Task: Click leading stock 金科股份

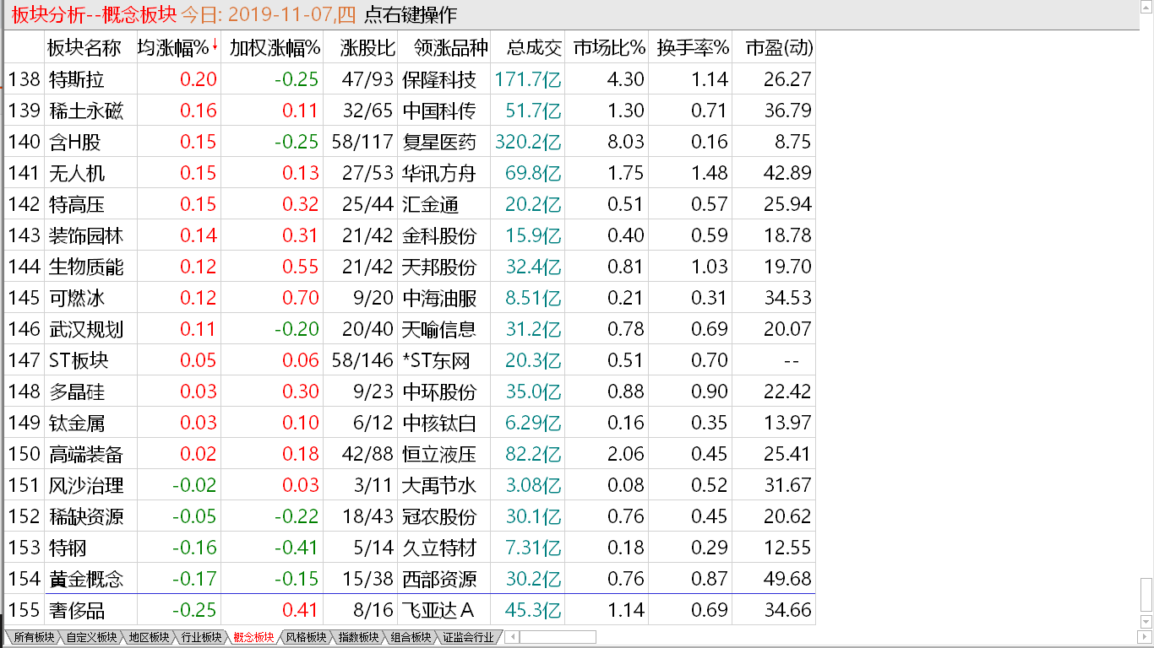Action: tap(439, 235)
